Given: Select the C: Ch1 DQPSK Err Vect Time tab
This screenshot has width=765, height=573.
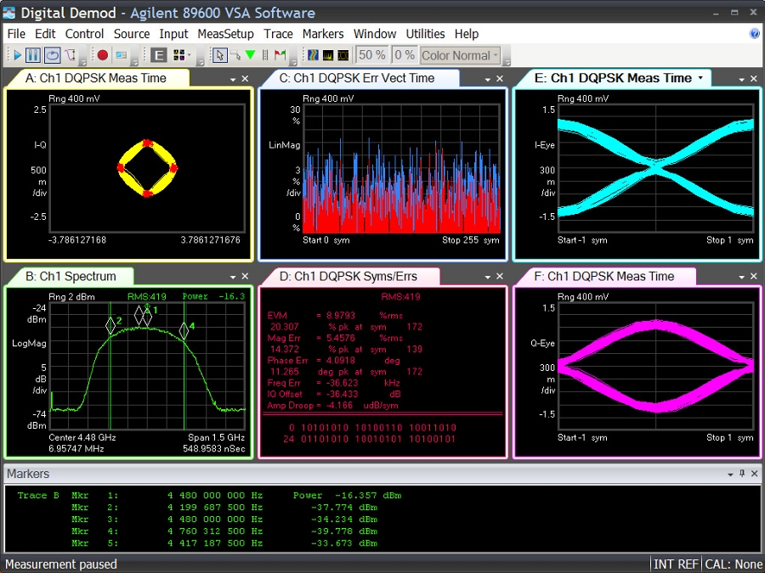Looking at the screenshot, I should coord(357,78).
